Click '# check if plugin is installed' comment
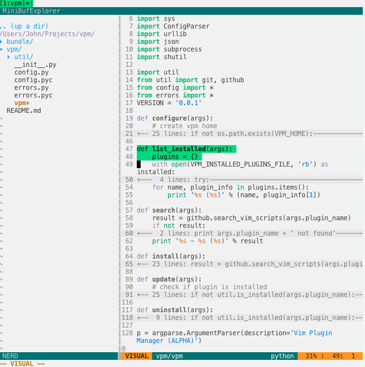Viewport: 365px width, 367px height. click(x=210, y=287)
